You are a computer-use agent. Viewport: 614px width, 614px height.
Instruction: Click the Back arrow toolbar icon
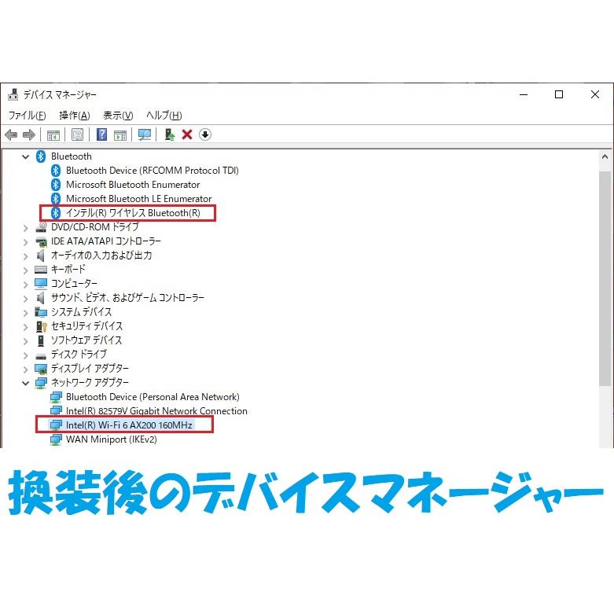point(11,135)
